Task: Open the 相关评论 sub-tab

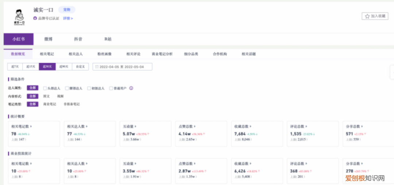Action: click(x=133, y=54)
